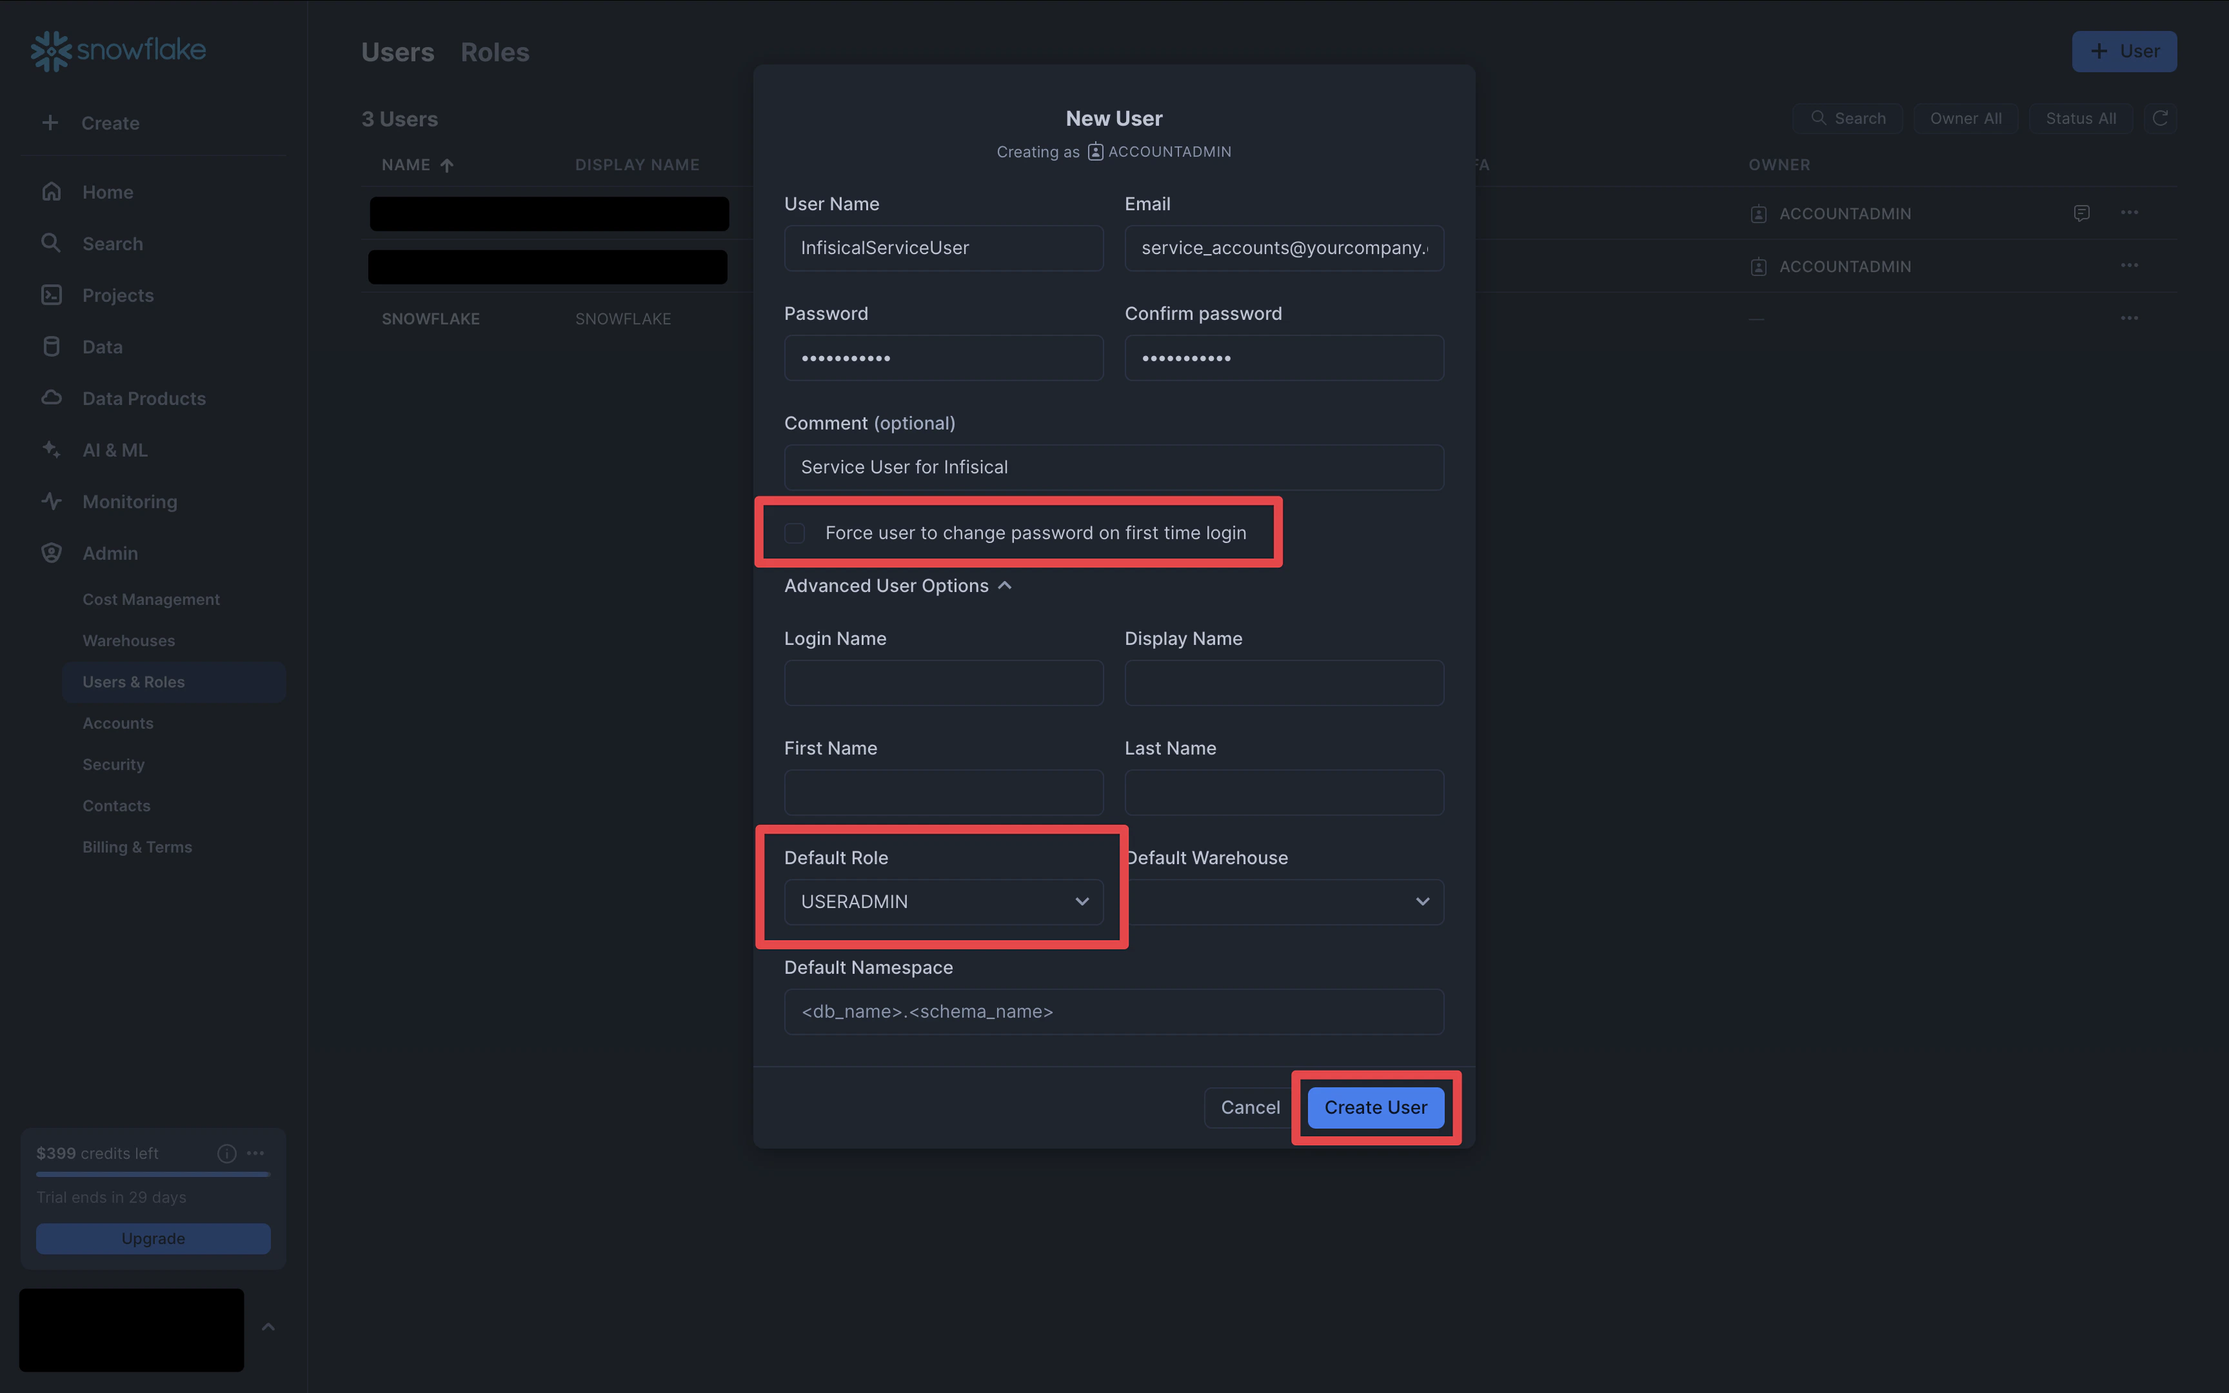The height and width of the screenshot is (1393, 2229).
Task: Open Contacts in Admin menu
Action: click(116, 806)
